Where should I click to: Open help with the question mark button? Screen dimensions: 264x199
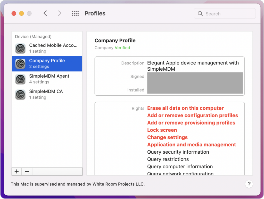249,184
